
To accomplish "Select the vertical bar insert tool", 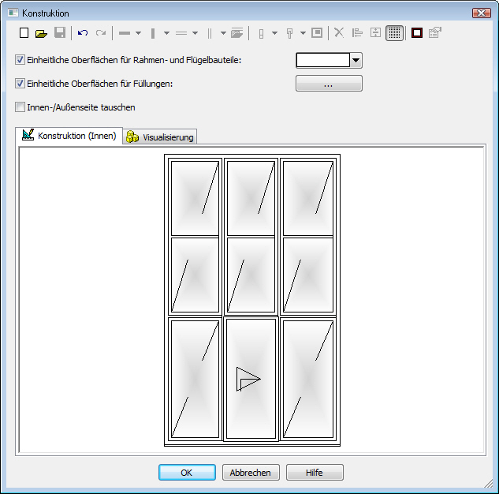I will pyautogui.click(x=153, y=33).
